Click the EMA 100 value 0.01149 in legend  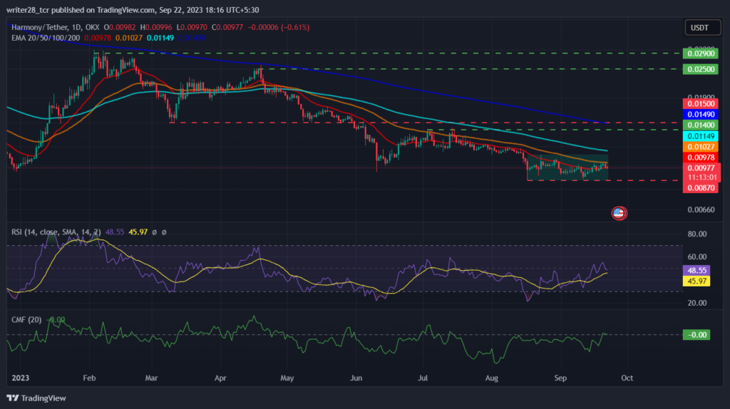tap(160, 38)
